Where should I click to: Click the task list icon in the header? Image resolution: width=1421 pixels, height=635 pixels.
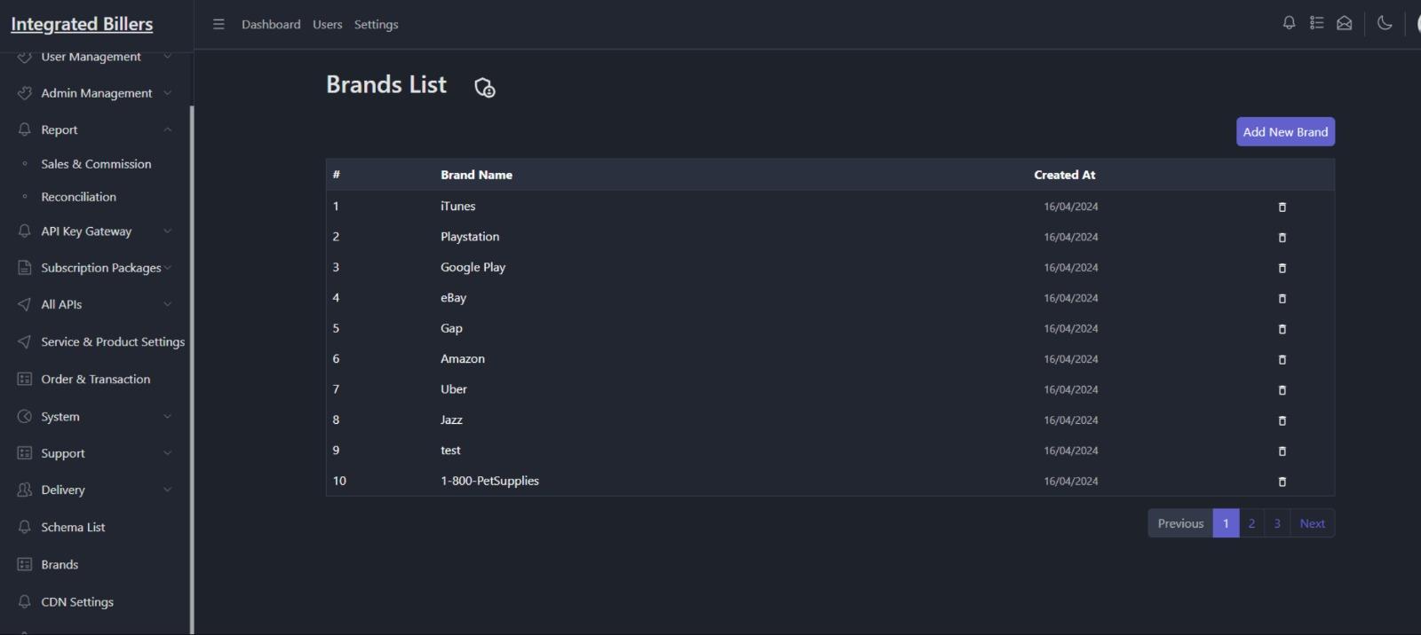[x=1316, y=23]
